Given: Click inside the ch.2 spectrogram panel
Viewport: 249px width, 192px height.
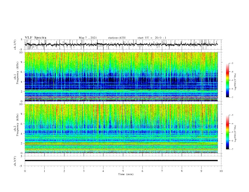Looking at the screenshot, I should [121, 129].
